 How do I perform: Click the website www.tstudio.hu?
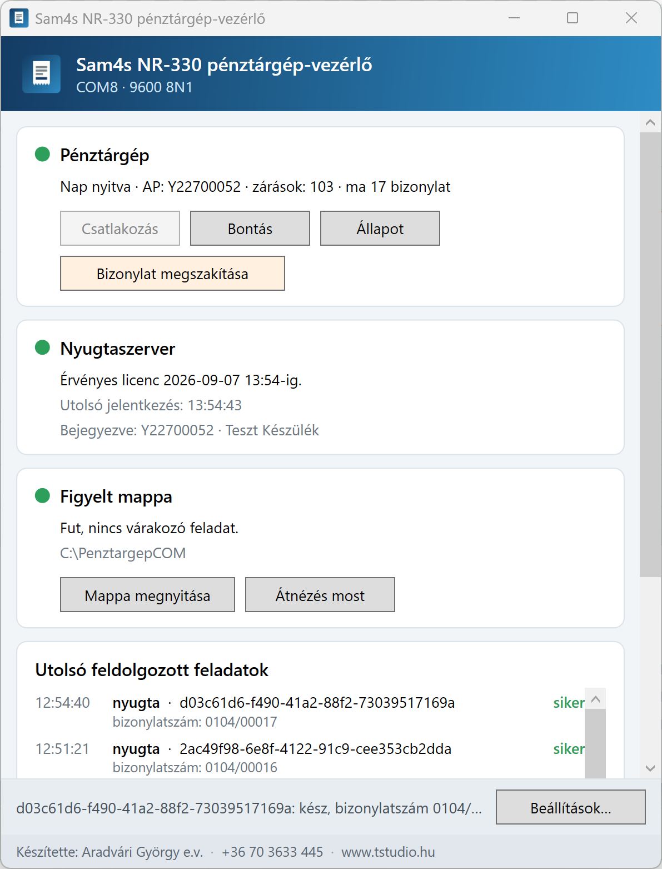pos(388,852)
